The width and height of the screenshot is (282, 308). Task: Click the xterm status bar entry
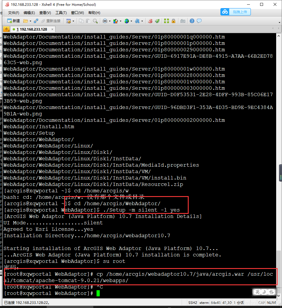click(x=204, y=302)
